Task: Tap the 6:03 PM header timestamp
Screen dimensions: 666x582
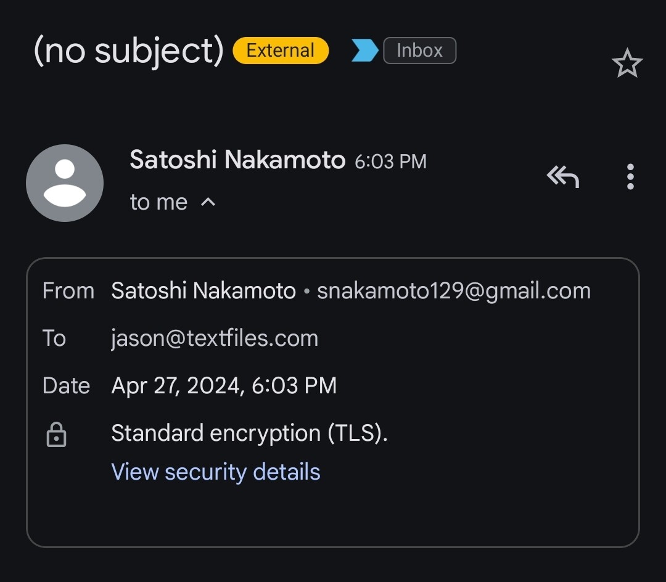Action: [390, 162]
